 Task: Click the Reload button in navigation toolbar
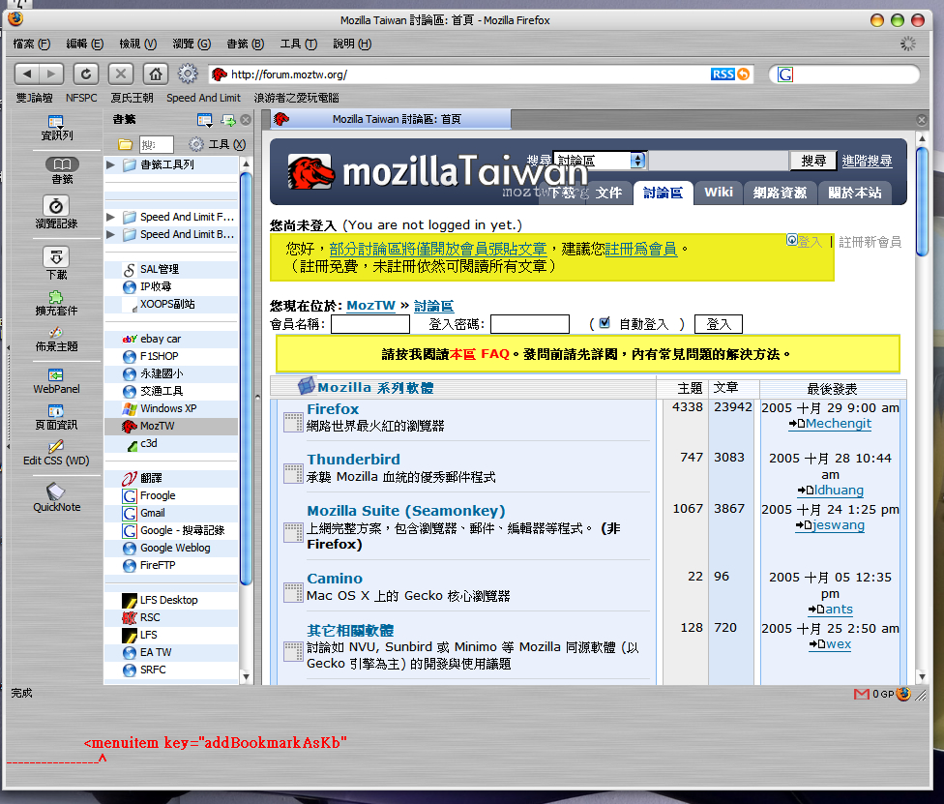pyautogui.click(x=86, y=74)
